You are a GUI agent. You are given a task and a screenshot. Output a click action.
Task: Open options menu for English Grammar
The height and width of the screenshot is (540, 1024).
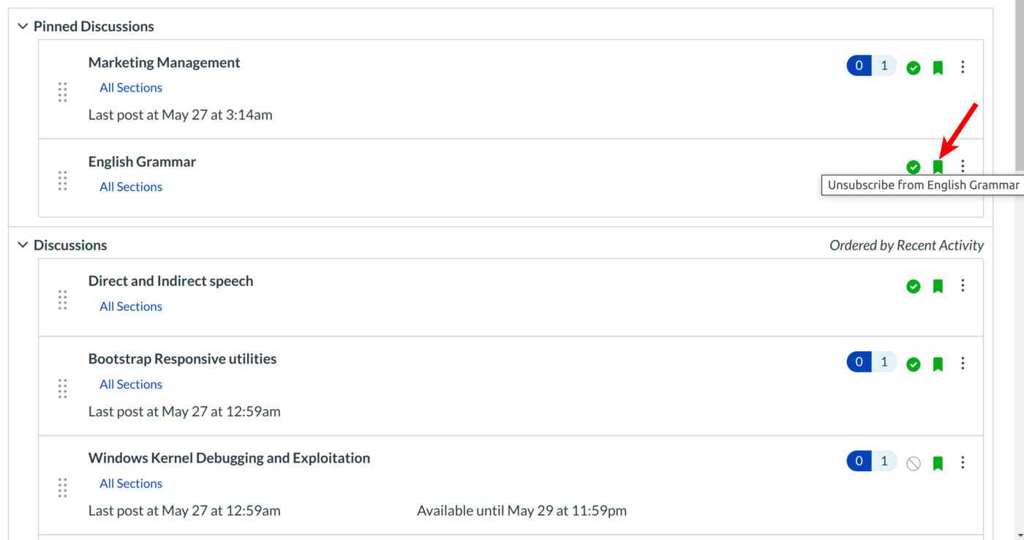pos(963,166)
